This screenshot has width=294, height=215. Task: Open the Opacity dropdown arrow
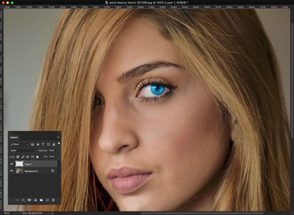pos(58,150)
